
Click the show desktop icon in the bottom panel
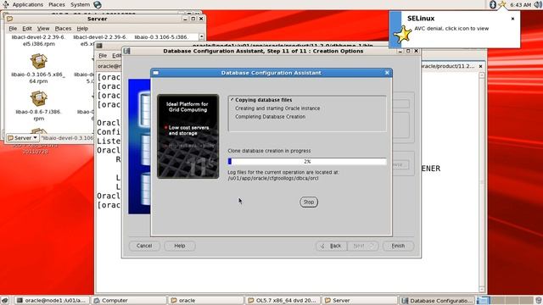[x=4, y=301]
